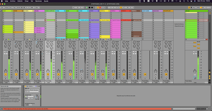
Task: Click the transport Stop button
Action: click(89, 8)
